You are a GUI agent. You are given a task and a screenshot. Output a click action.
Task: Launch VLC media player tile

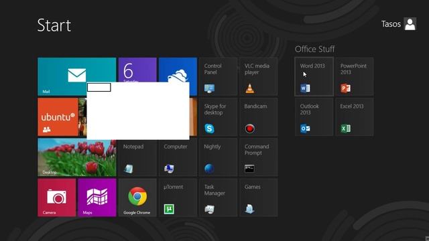[x=259, y=77]
